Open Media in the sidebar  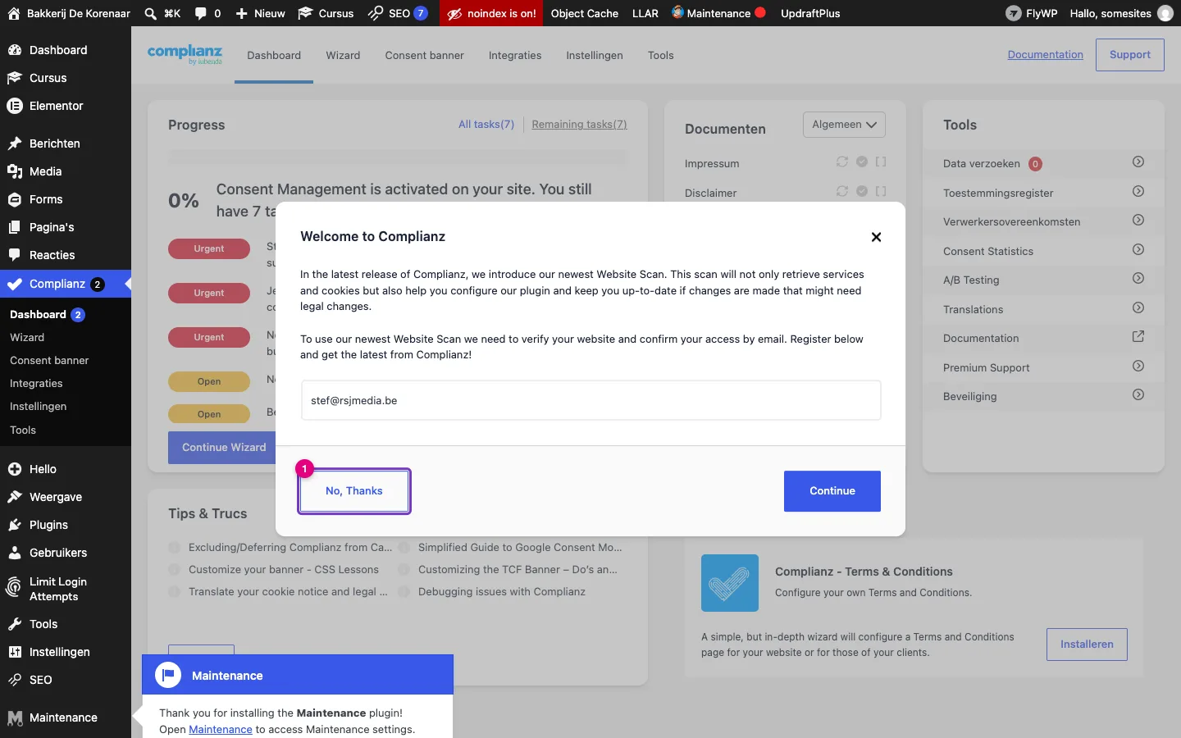pyautogui.click(x=66, y=171)
